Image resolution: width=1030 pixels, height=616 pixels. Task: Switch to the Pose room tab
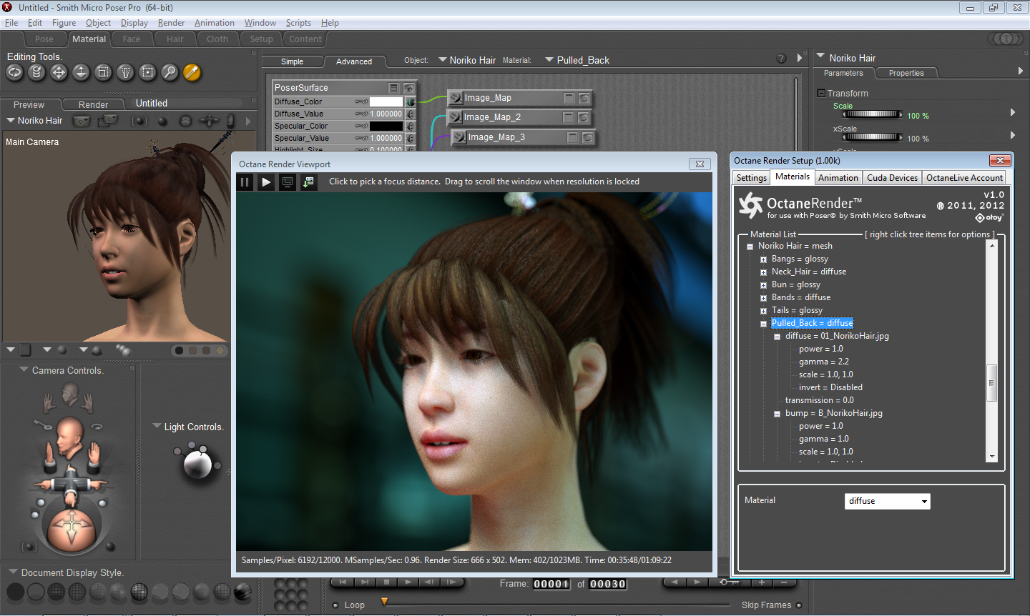(44, 39)
